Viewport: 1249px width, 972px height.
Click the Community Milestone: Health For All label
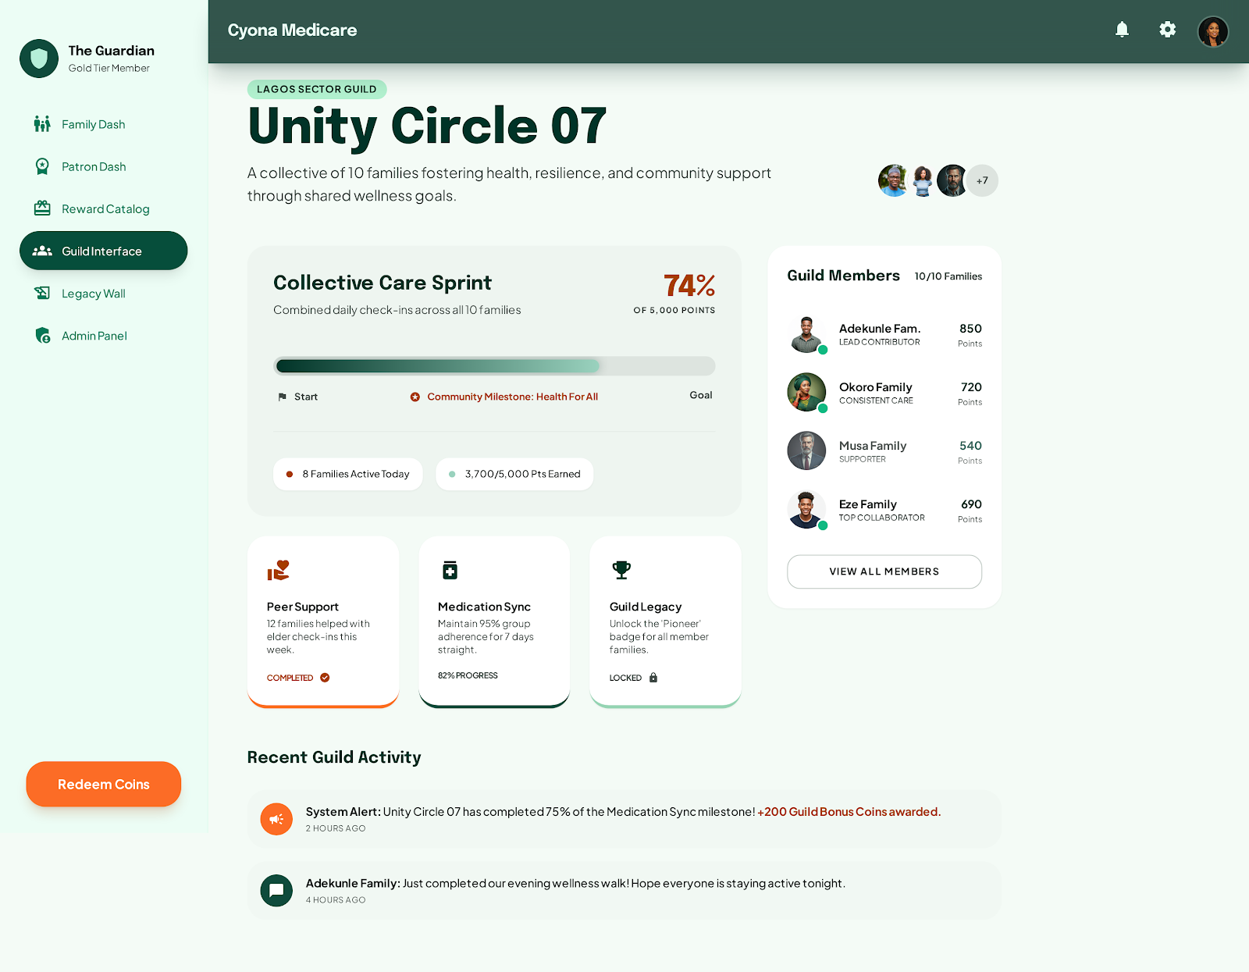pyautogui.click(x=512, y=397)
